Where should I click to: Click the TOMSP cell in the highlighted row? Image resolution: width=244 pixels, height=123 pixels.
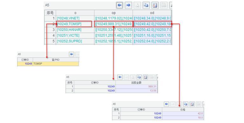56,64
